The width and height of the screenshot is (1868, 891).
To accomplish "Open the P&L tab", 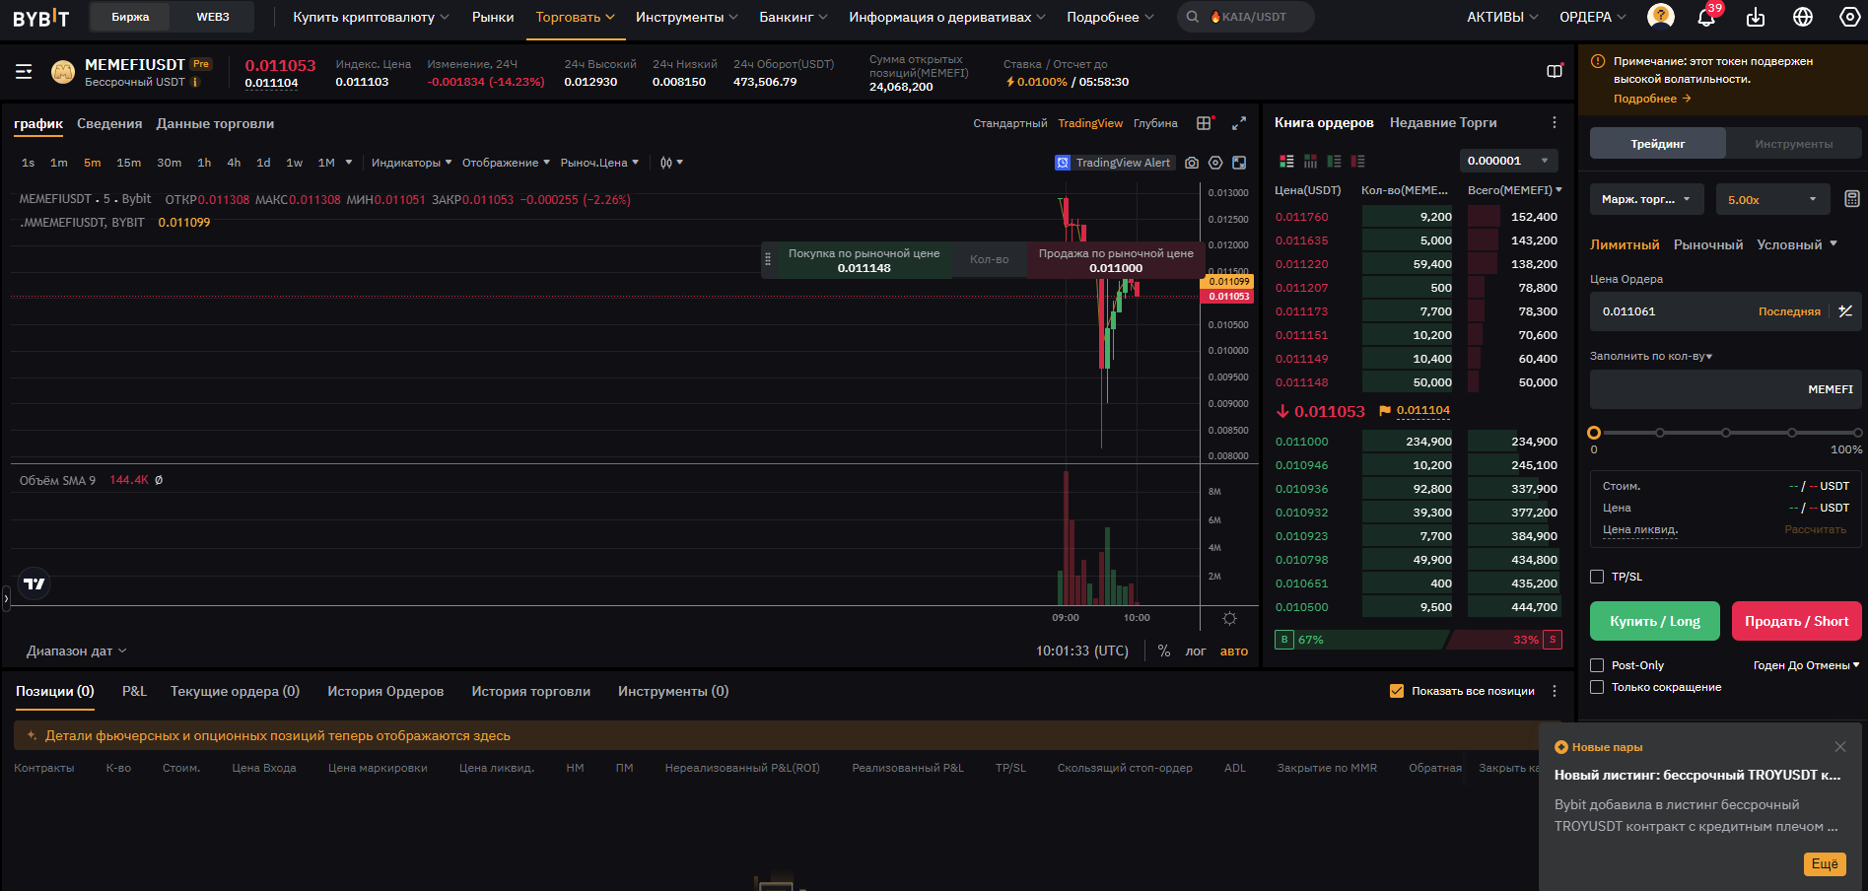I will pos(134,691).
